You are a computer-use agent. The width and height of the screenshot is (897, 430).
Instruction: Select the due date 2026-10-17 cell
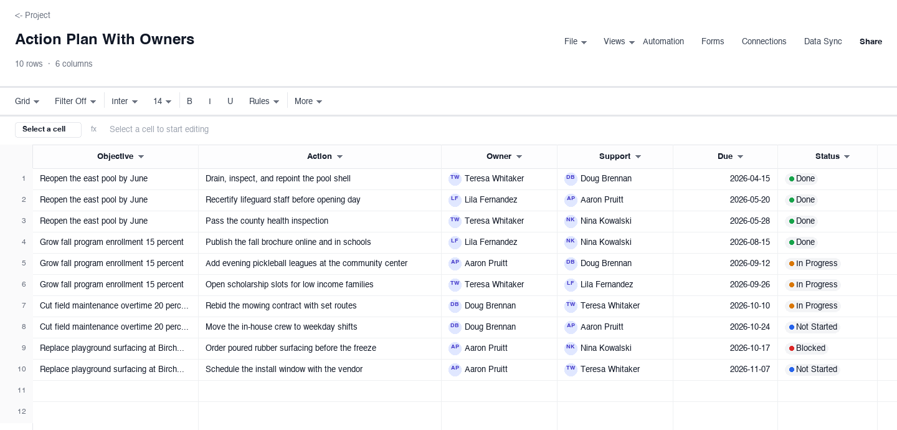[x=725, y=348]
